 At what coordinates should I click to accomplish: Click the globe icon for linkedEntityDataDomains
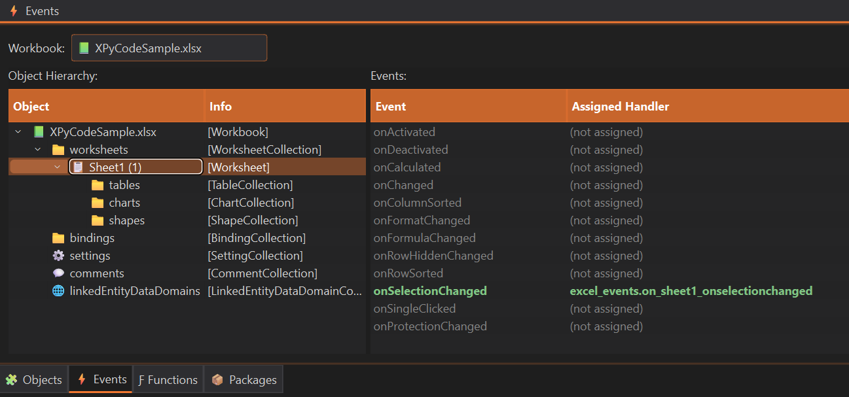[x=58, y=291]
